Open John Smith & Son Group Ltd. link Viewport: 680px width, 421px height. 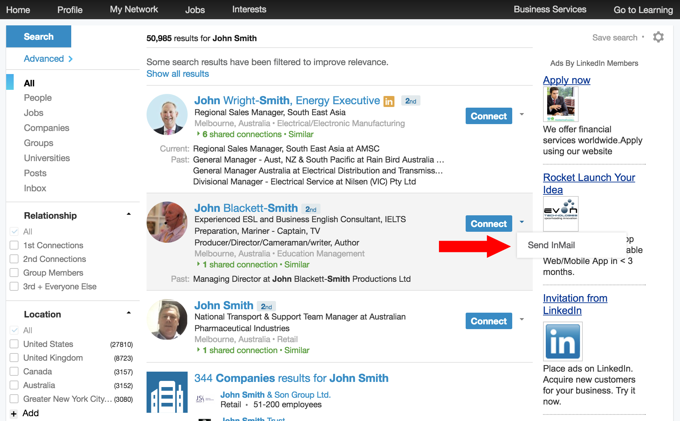point(275,395)
